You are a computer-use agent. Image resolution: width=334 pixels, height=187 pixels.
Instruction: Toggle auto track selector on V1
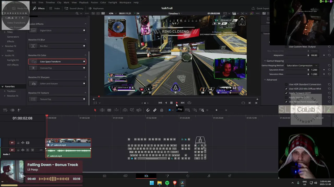(23, 143)
